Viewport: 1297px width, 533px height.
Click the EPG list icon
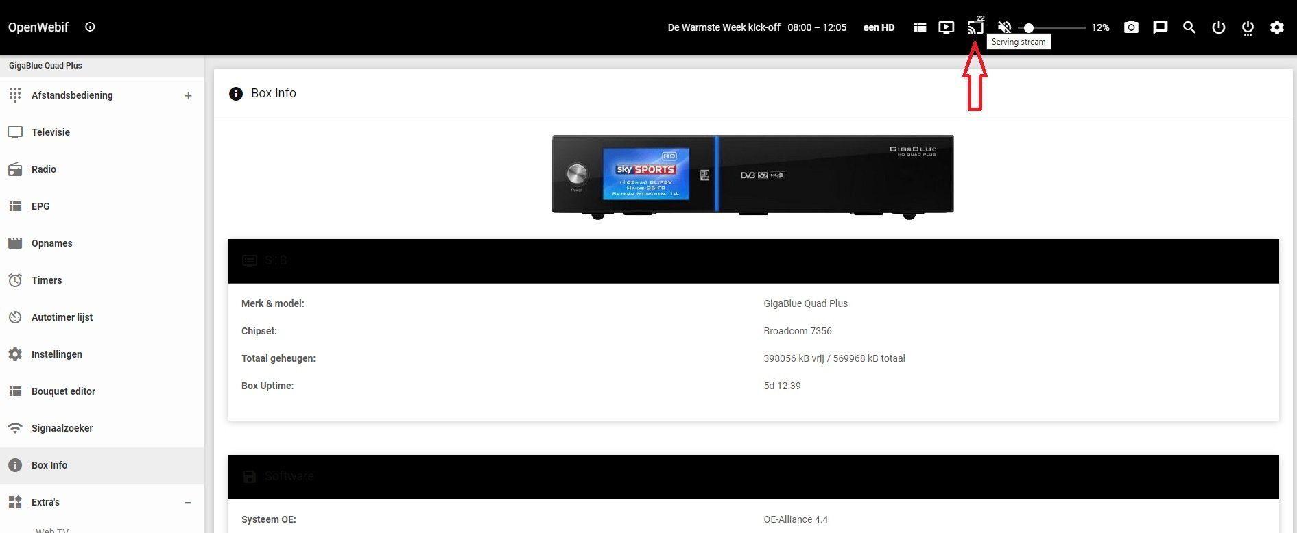point(15,206)
